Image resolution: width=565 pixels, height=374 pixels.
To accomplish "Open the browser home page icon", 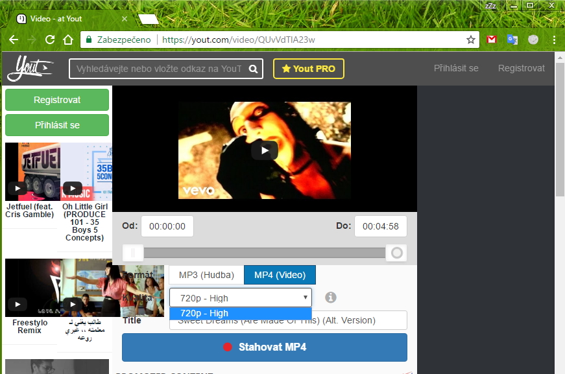I will coord(68,40).
